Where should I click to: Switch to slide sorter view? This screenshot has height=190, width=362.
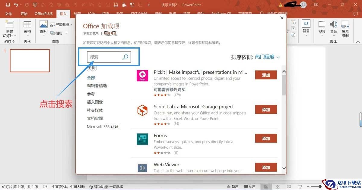(x=278, y=187)
